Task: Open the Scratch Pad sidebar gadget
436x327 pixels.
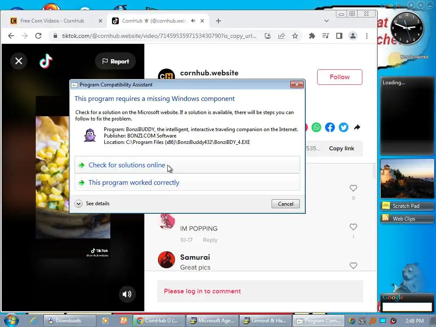Action: [x=407, y=206]
